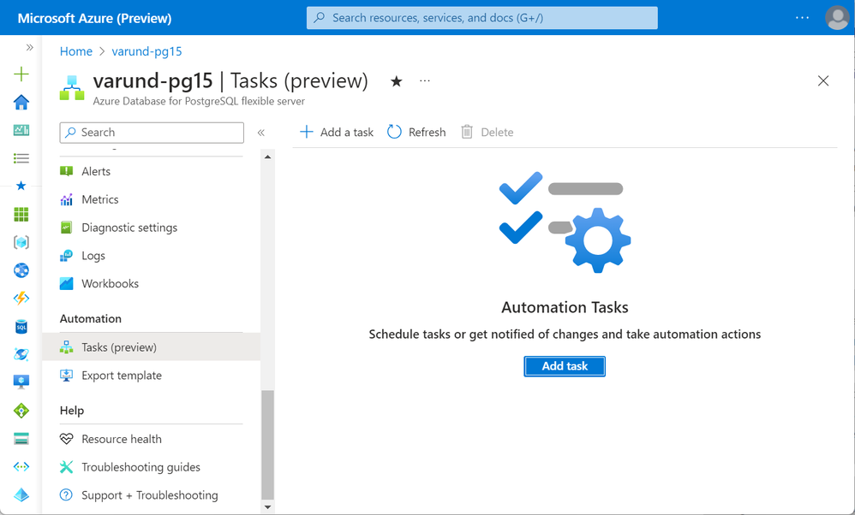This screenshot has height=515, width=855.
Task: Open the more options ellipsis beside title
Action: point(425,81)
